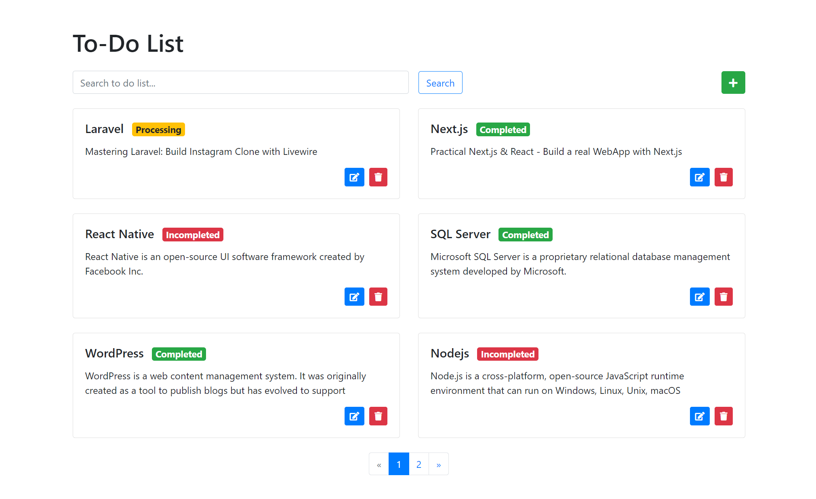Delete the Laravel to-do item
Viewport: 816px width, 499px height.
pos(378,177)
